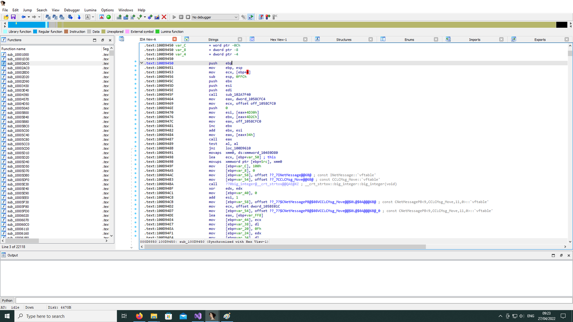Open the No debugger dropdown

(x=214, y=17)
